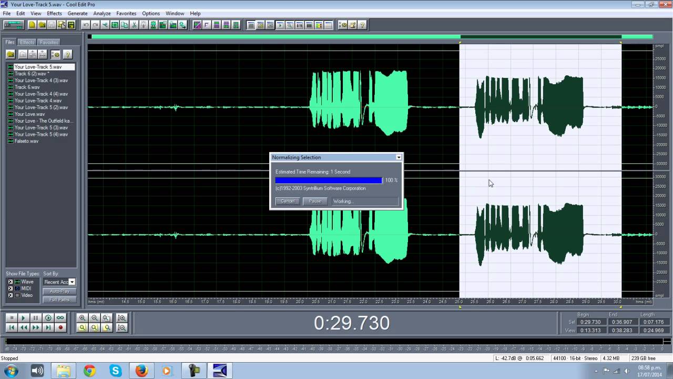Start playback with the play button
The height and width of the screenshot is (379, 673).
tap(23, 318)
